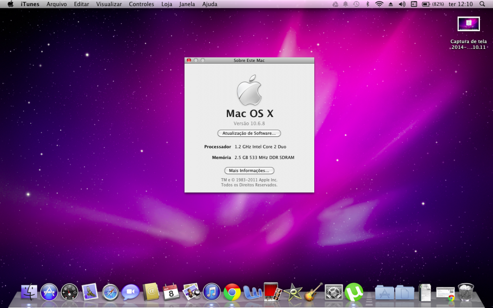The height and width of the screenshot is (308, 493).
Task: Open Safari compass icon in Dock
Action: point(110,292)
